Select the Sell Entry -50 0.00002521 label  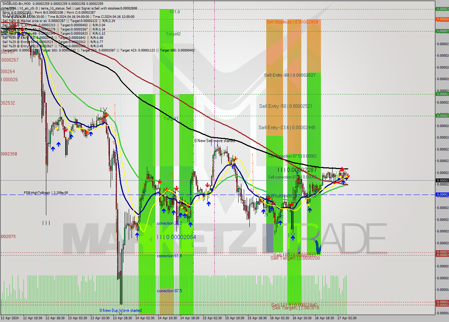[x=286, y=106]
